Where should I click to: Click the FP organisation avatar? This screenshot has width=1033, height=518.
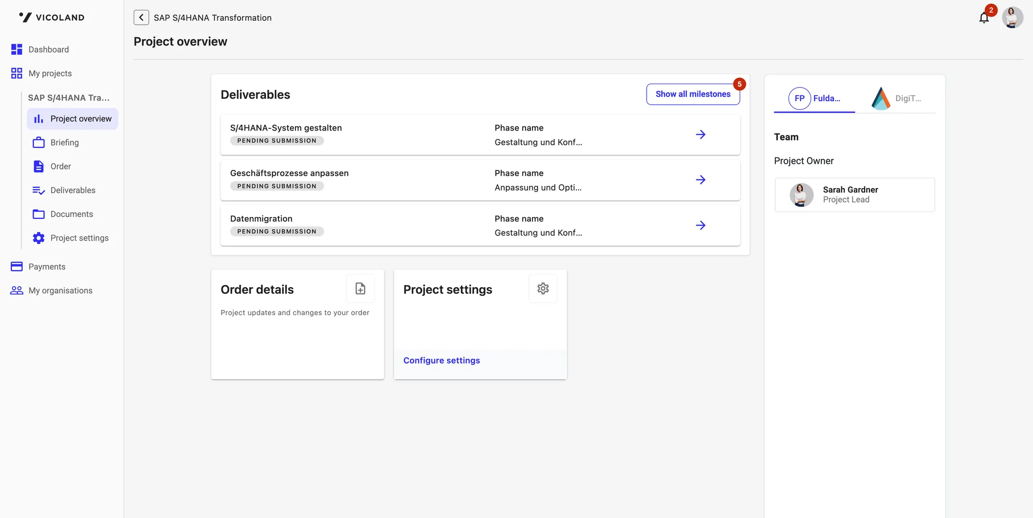pos(800,98)
